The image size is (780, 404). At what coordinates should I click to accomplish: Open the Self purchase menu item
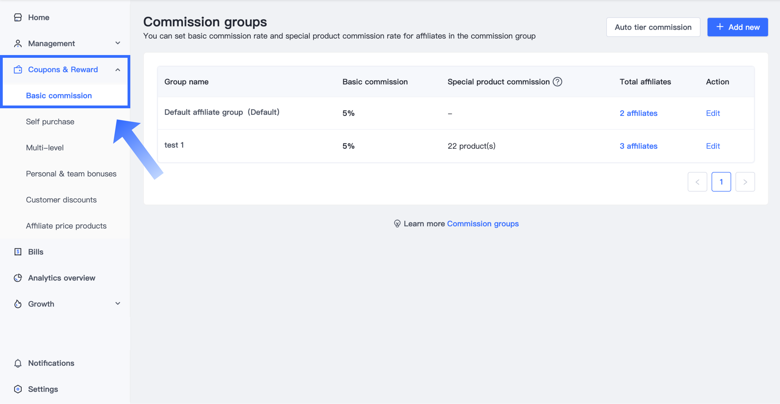[50, 122]
